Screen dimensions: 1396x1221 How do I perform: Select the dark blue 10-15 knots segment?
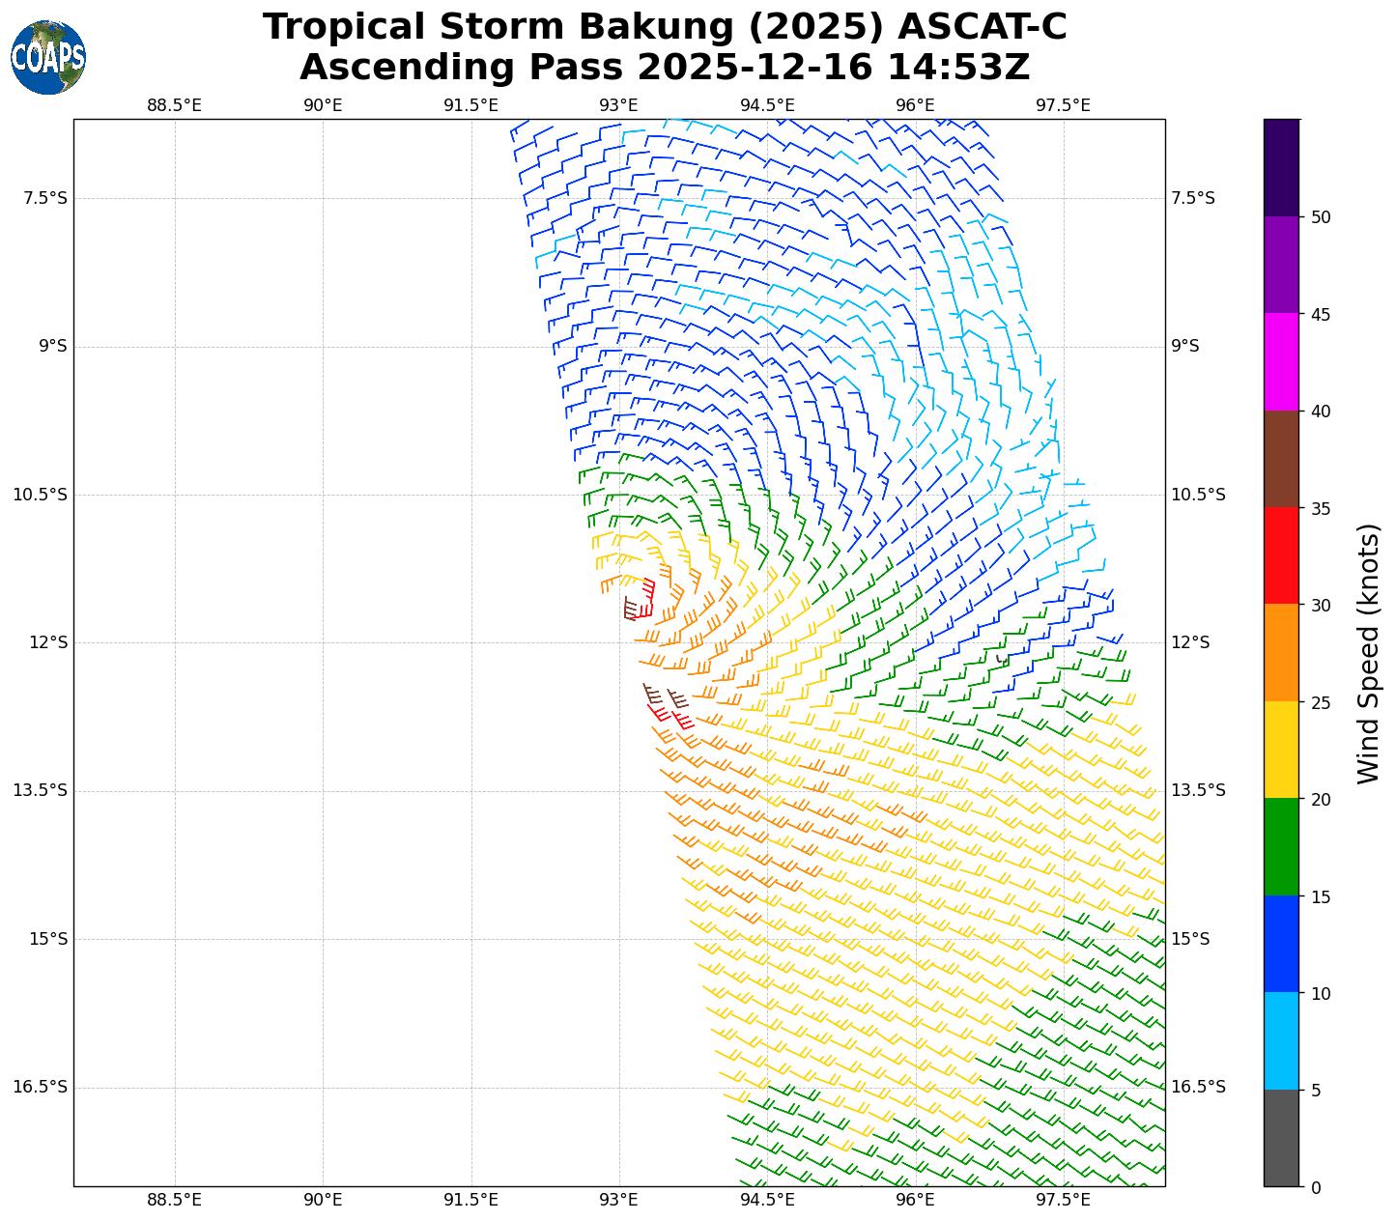click(x=1281, y=945)
